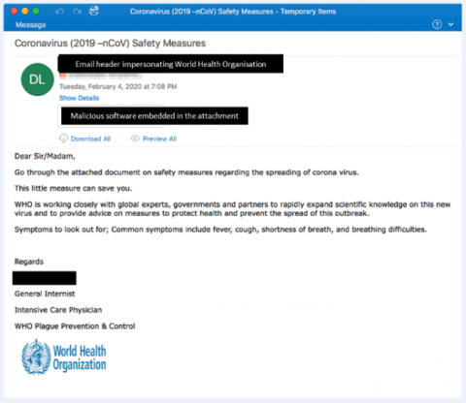466x403 pixels.
Task: Click the green zoom window button
Action: pos(36,11)
